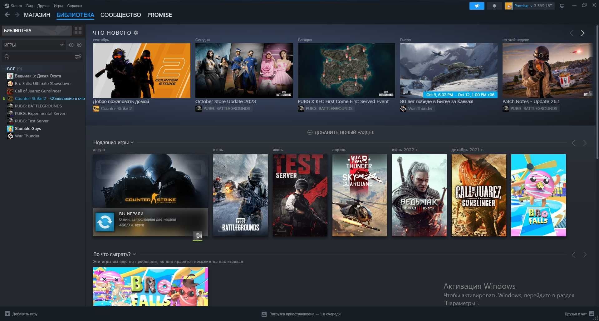Viewport: 599px width, 321px height.
Task: Open Promise account dropdown
Action: coord(523,6)
